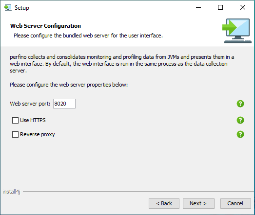The image size is (255, 215).
Task: Open help icon beside Reverse proxy
Action: (240, 134)
